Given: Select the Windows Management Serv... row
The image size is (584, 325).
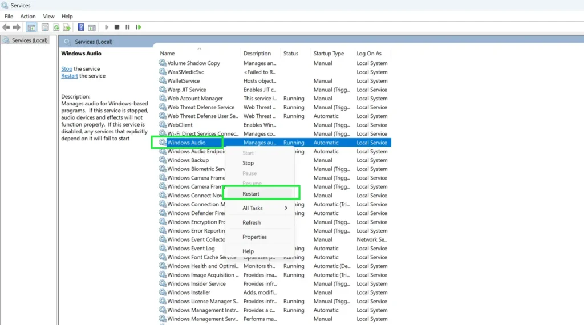Looking at the screenshot, I should coord(274,319).
